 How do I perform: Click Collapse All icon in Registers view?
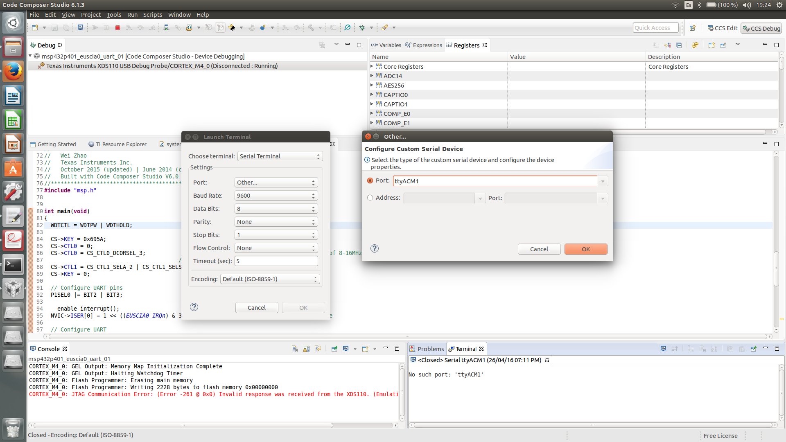[679, 45]
